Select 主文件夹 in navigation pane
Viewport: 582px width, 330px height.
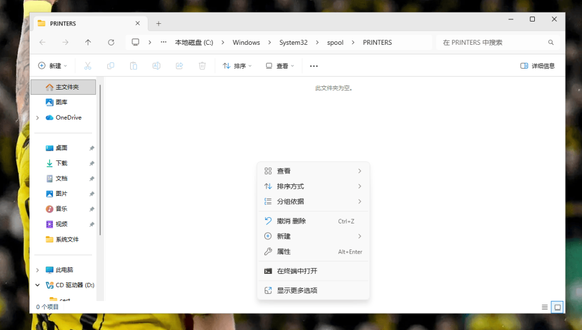click(64, 87)
